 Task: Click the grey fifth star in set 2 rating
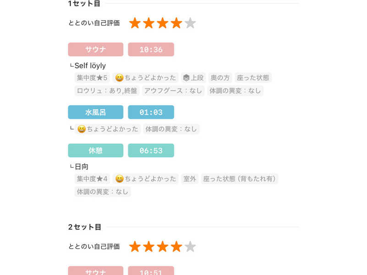[190, 247]
